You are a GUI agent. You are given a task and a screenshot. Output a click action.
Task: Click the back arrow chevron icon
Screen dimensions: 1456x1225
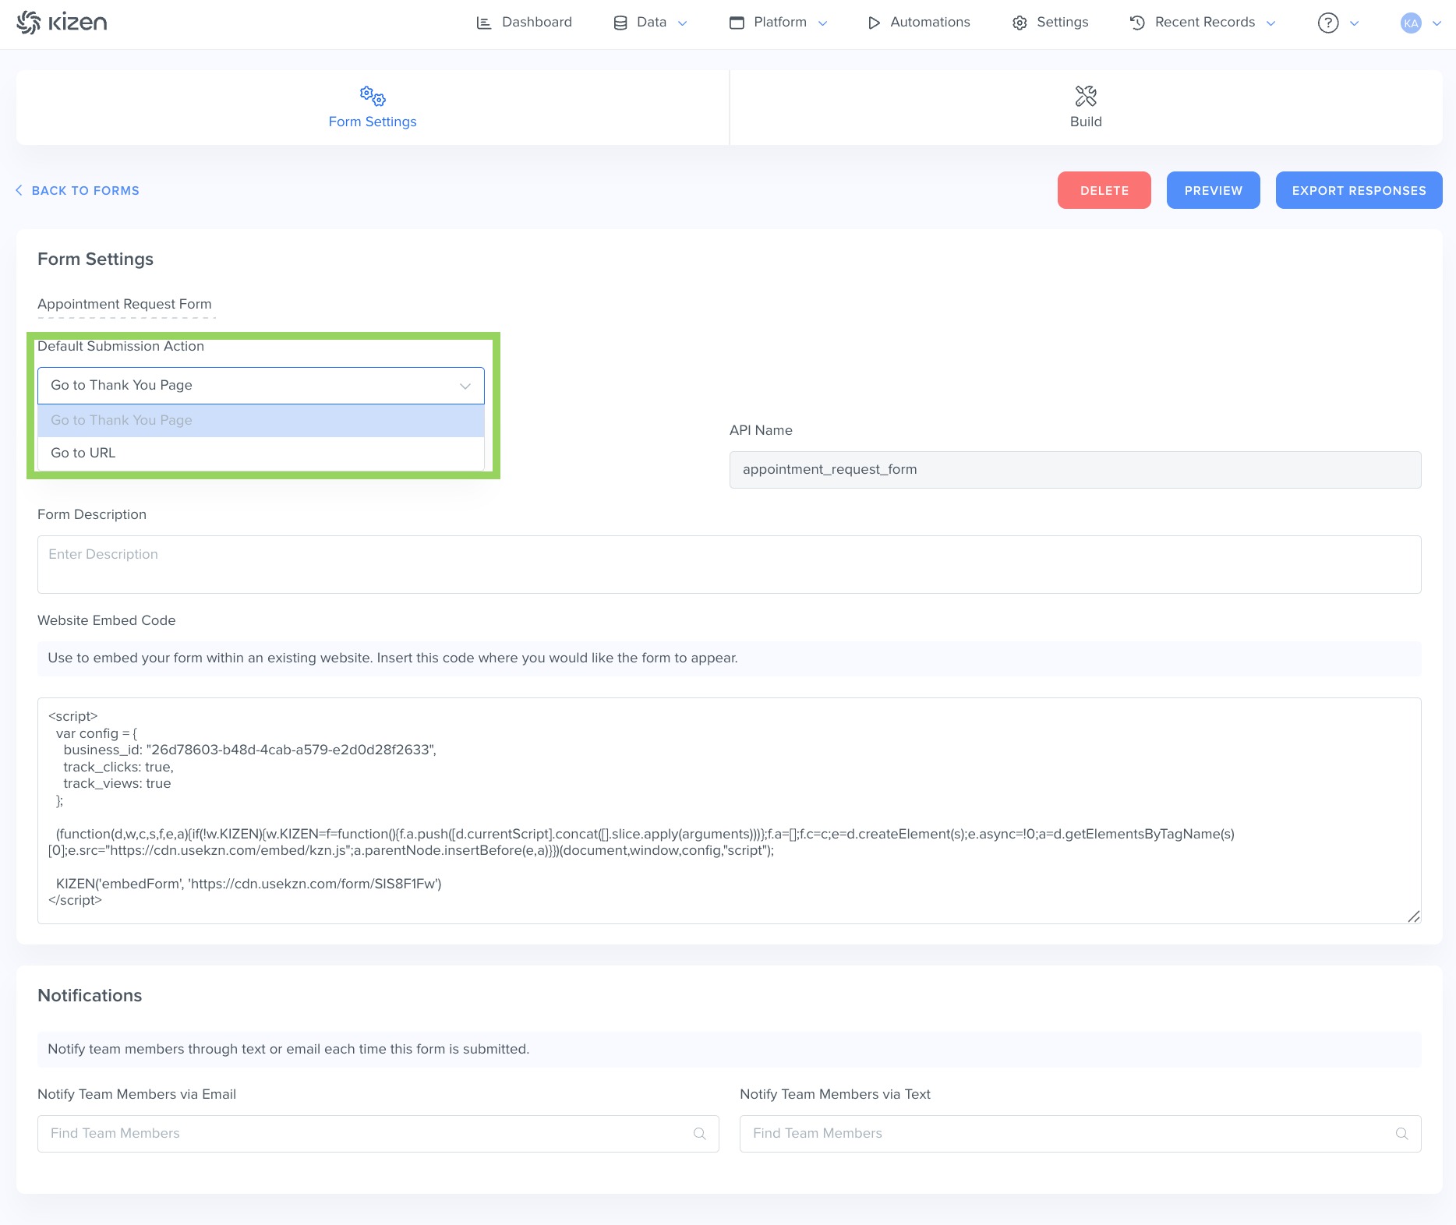(x=19, y=190)
